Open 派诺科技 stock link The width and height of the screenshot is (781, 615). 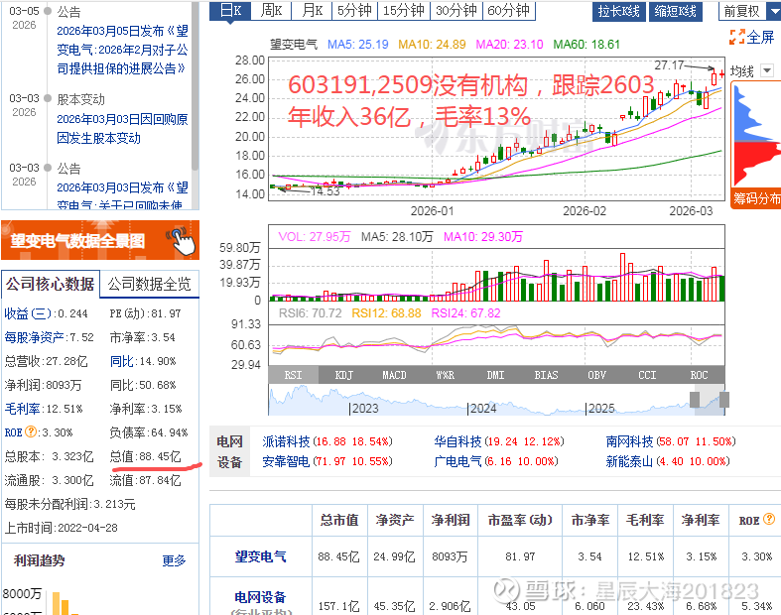click(x=286, y=441)
